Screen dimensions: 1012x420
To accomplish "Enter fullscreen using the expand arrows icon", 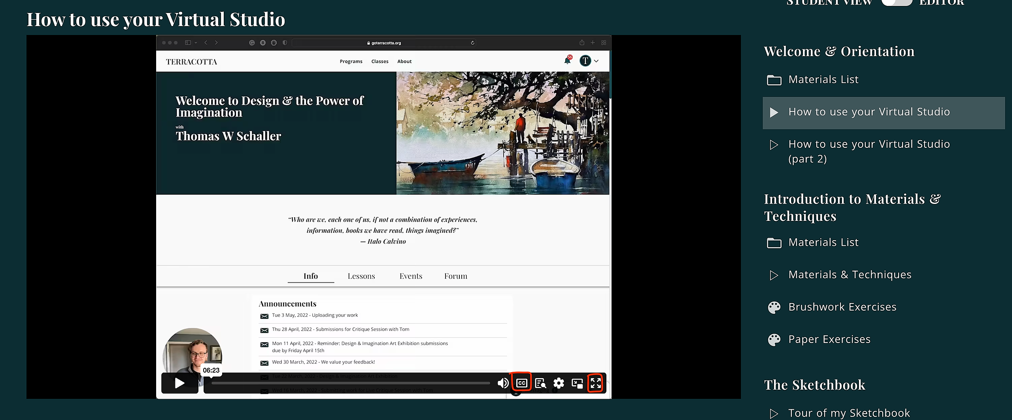I will coord(596,383).
